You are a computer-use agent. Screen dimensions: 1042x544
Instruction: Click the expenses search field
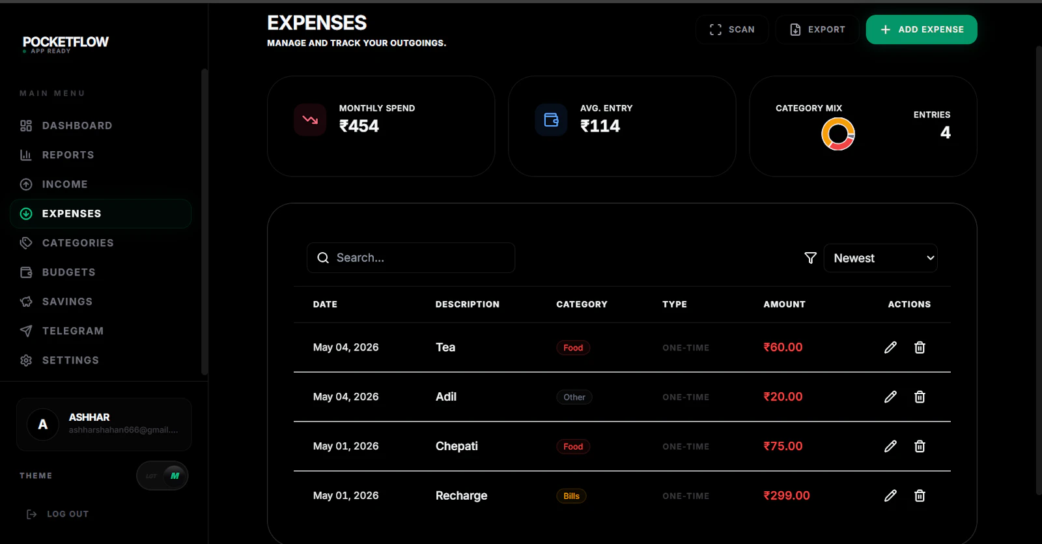click(411, 258)
